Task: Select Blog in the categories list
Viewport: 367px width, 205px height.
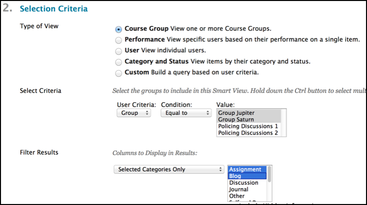Action: (246, 176)
